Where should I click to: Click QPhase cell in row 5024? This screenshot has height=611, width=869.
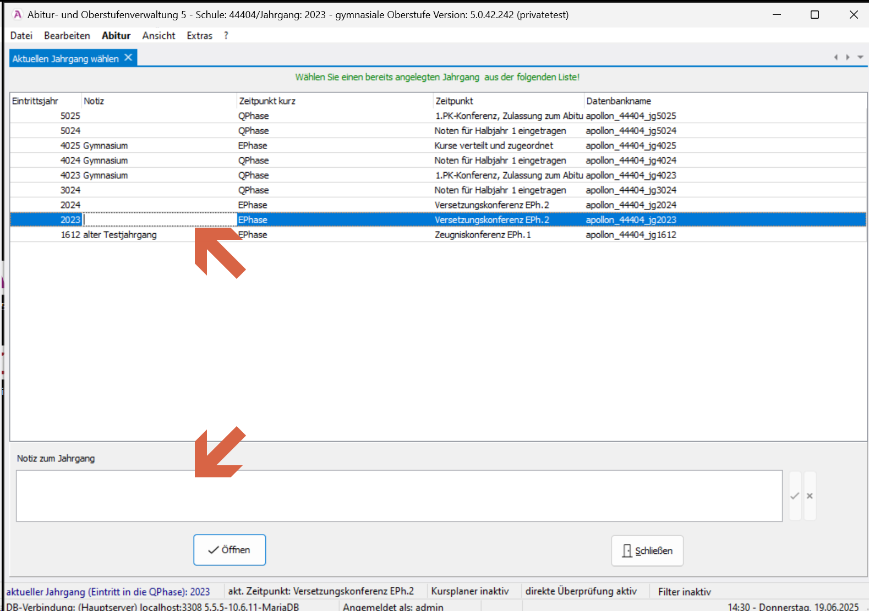pyautogui.click(x=253, y=131)
